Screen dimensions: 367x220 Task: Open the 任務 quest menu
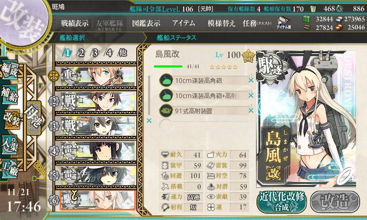pyautogui.click(x=257, y=23)
